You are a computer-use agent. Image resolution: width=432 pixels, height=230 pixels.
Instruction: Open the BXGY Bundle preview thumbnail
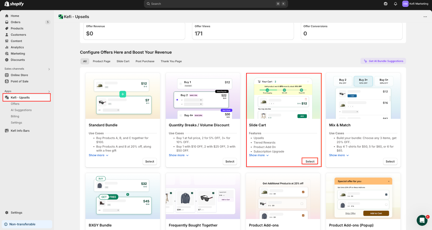coord(123,196)
